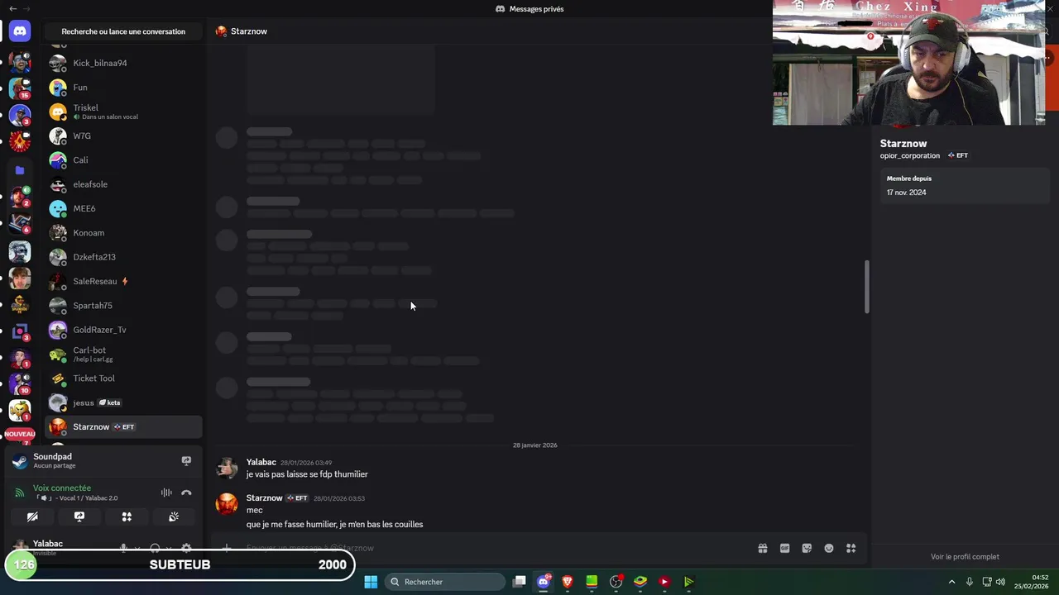
Task: Click Yalabac user panel avatar
Action: 20,547
